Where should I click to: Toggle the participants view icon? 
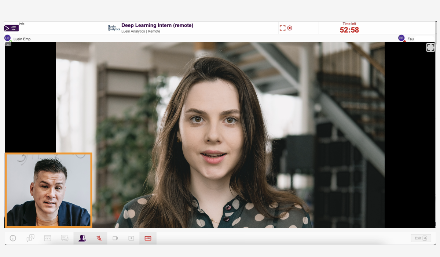pos(82,238)
